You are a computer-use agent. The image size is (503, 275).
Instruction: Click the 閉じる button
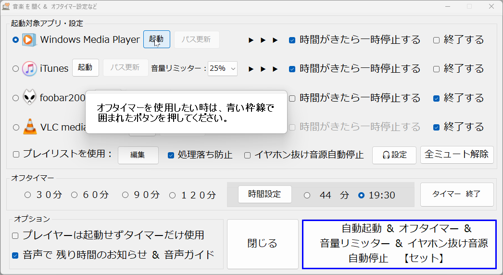[x=263, y=244]
